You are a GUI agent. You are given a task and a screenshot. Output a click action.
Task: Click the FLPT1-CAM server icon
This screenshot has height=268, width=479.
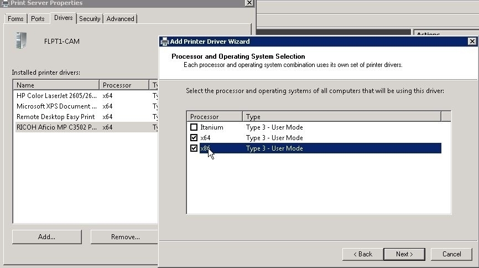coord(21,41)
